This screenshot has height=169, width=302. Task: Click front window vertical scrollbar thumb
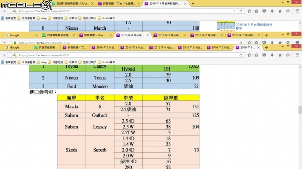click(x=300, y=110)
